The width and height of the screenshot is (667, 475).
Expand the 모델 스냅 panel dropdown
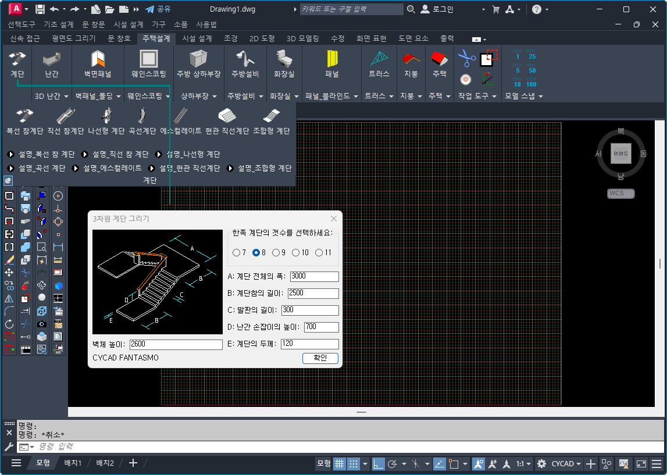pyautogui.click(x=523, y=96)
